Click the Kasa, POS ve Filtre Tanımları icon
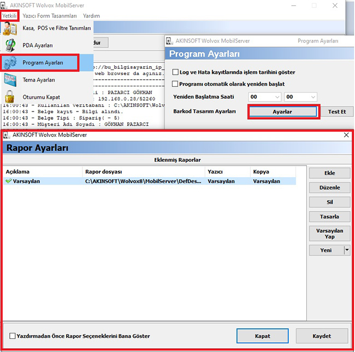This screenshot has width=355, height=352. tap(10, 28)
